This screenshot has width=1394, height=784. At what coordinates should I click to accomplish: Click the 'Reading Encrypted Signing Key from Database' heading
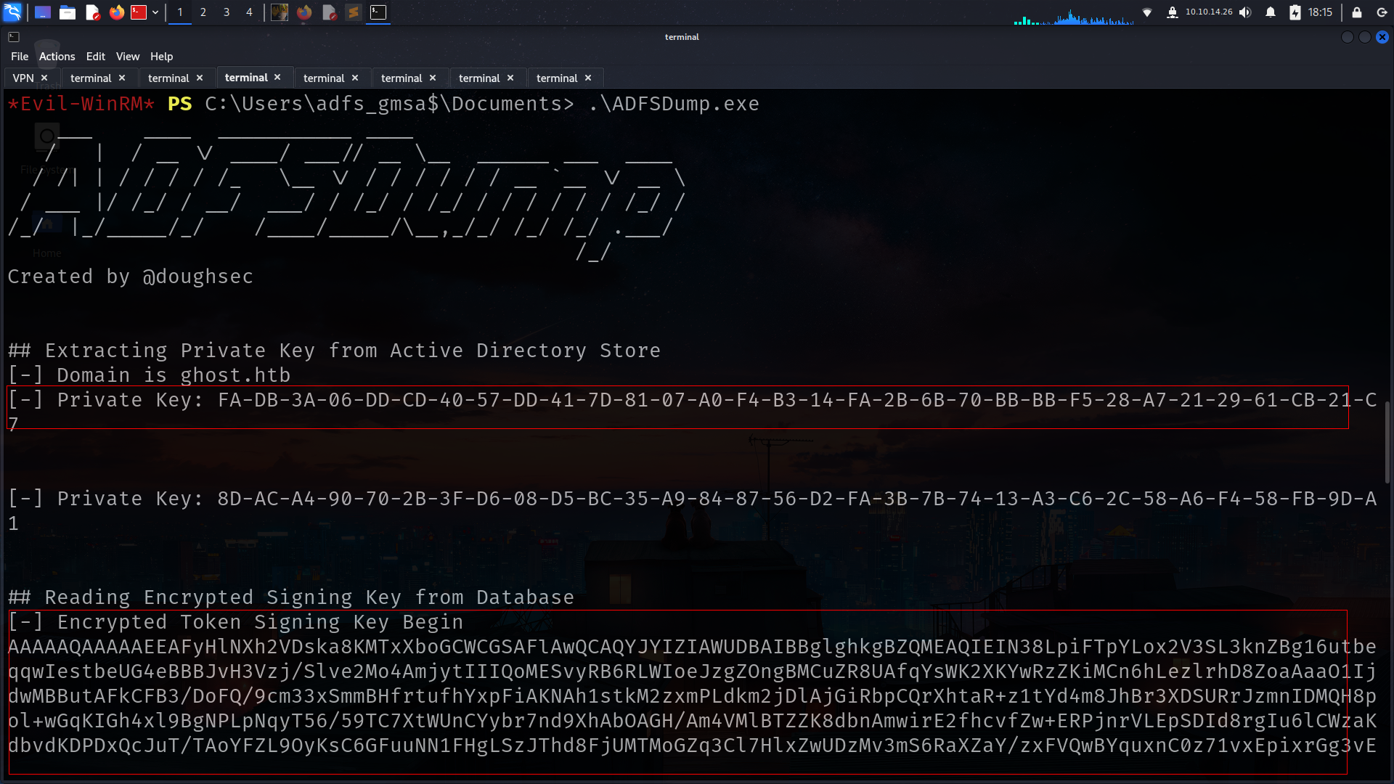pyautogui.click(x=291, y=597)
